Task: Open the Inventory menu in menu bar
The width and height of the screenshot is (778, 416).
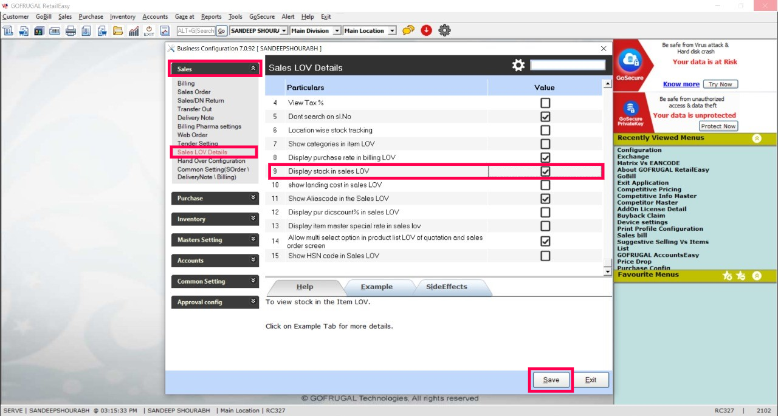Action: click(123, 16)
